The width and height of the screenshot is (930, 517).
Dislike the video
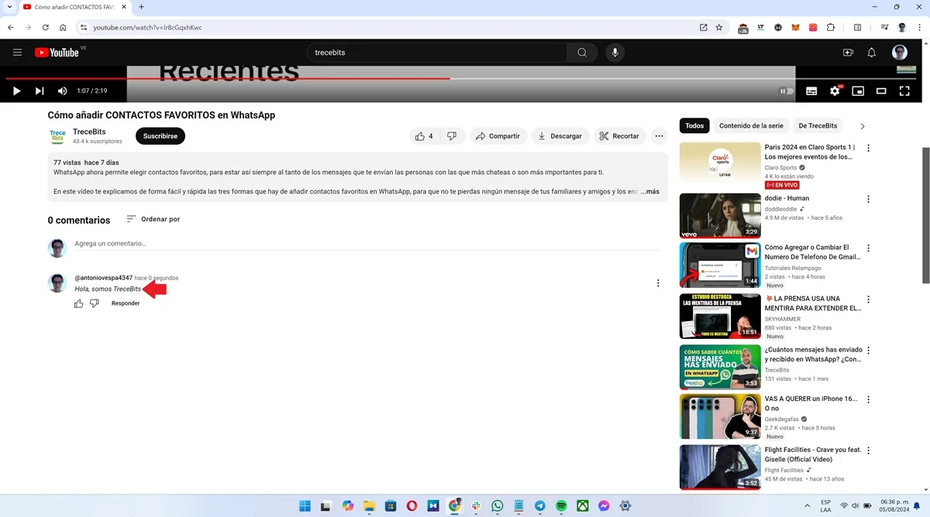(x=451, y=135)
